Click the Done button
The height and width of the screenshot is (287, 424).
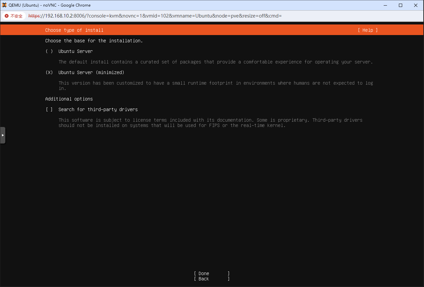tap(212, 273)
